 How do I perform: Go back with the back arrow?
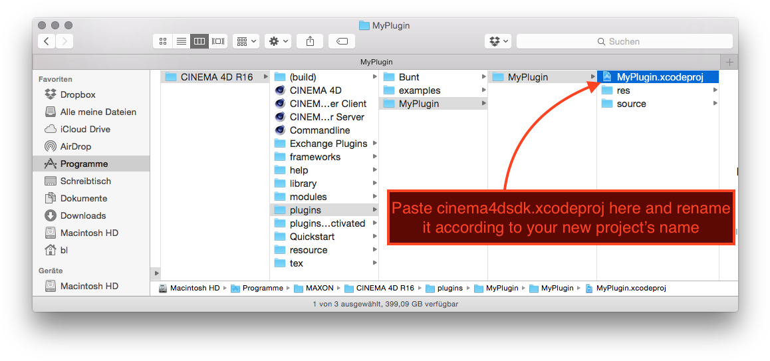[x=47, y=41]
